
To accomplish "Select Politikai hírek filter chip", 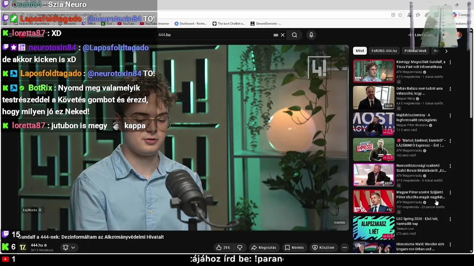I will coord(415,51).
